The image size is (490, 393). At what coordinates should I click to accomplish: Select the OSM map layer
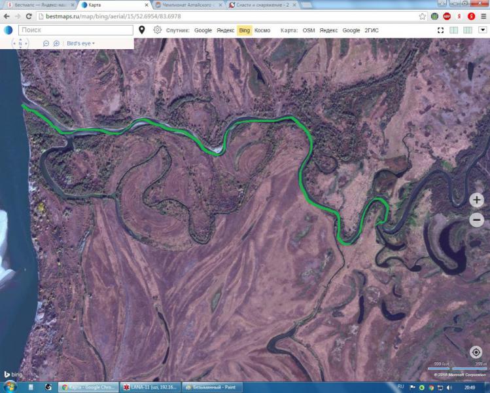[x=308, y=30]
